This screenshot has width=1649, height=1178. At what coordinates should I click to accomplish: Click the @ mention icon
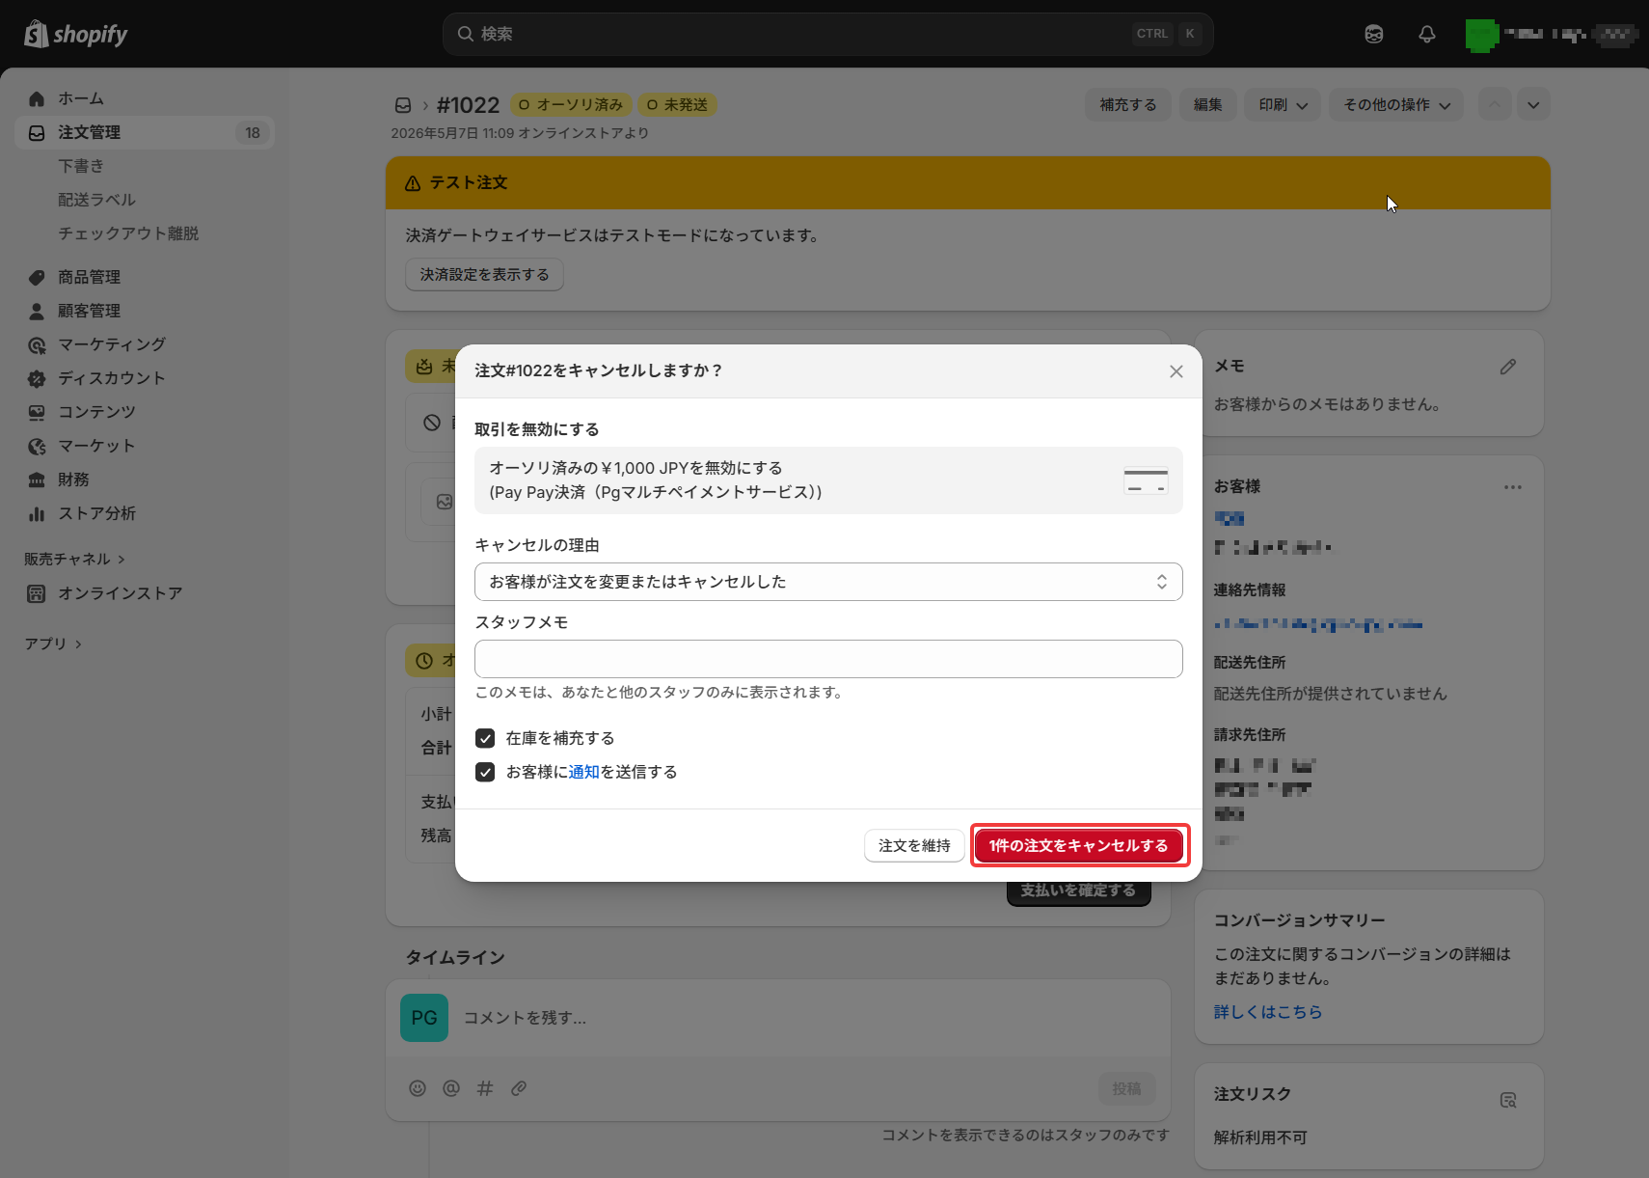pos(451,1088)
